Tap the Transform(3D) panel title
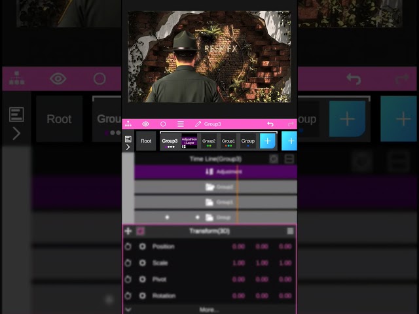 (209, 231)
